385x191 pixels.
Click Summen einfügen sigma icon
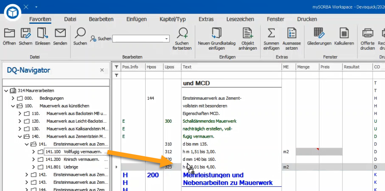click(x=271, y=33)
